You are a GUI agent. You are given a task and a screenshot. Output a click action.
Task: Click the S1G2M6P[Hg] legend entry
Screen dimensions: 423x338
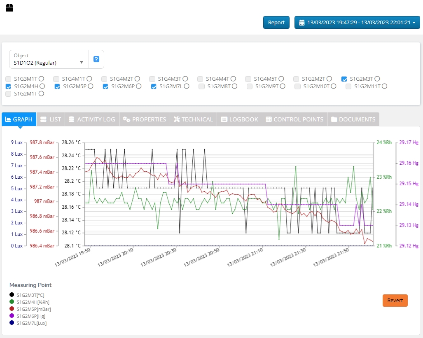tap(31, 316)
